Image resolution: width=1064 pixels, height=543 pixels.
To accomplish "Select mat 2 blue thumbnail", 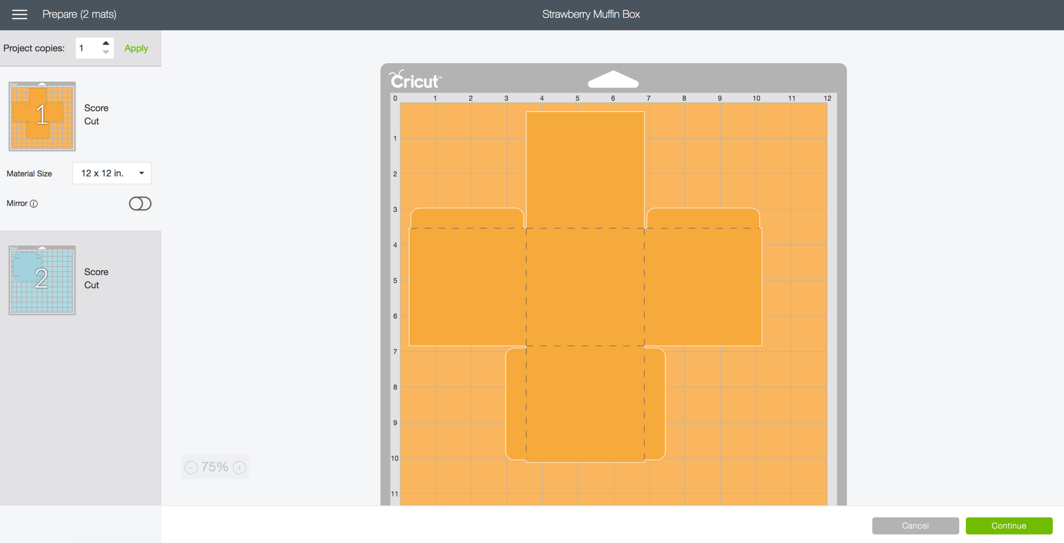I will point(42,280).
